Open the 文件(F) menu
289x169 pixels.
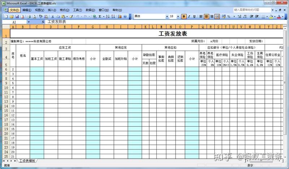14,10
